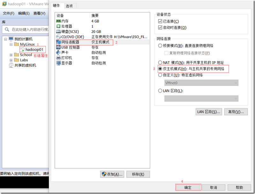Select the 桥接模式(B) bridged radio button
This screenshot has width=255, height=194.
(x=160, y=45)
